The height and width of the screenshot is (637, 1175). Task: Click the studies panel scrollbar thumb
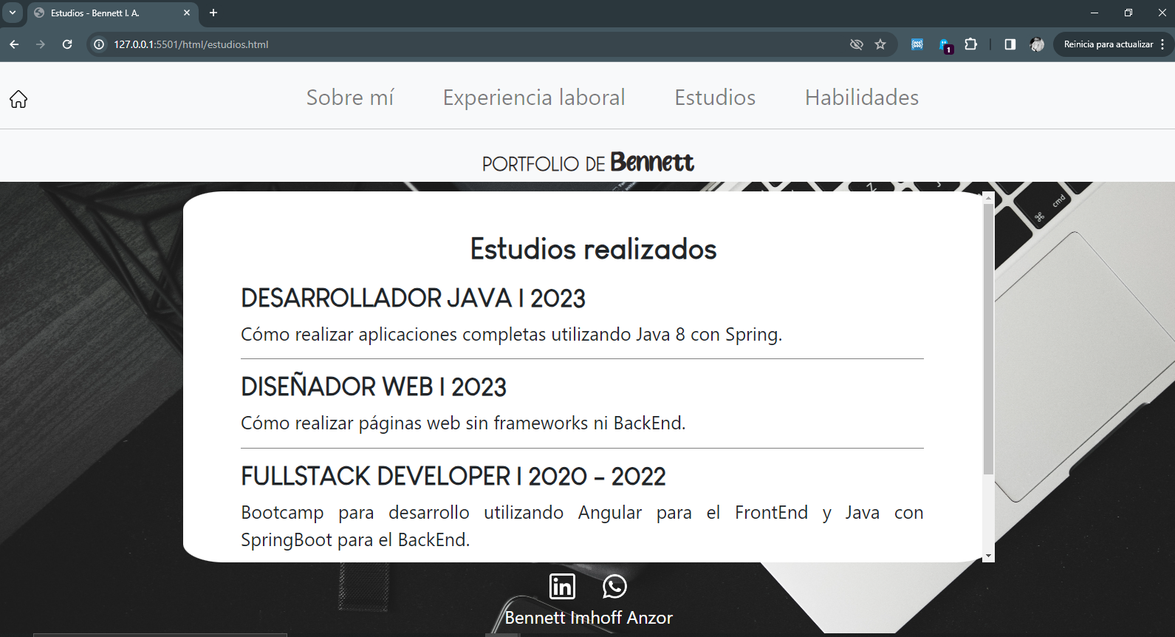coord(988,339)
